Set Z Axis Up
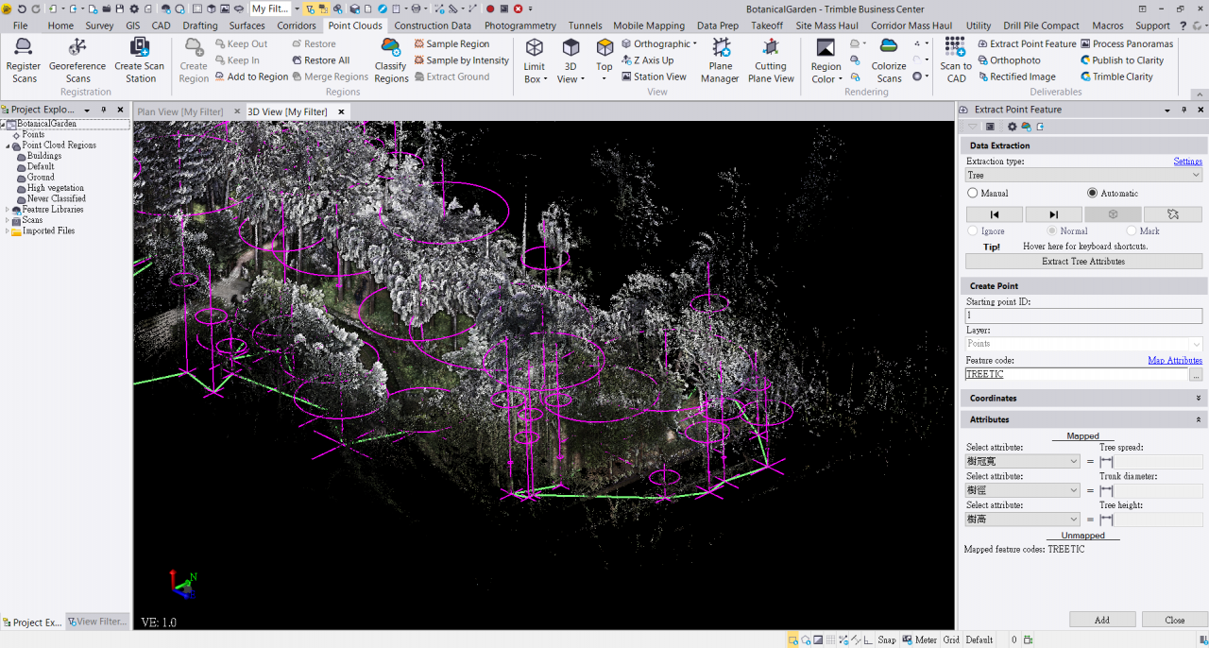1209x648 pixels. pyautogui.click(x=648, y=60)
